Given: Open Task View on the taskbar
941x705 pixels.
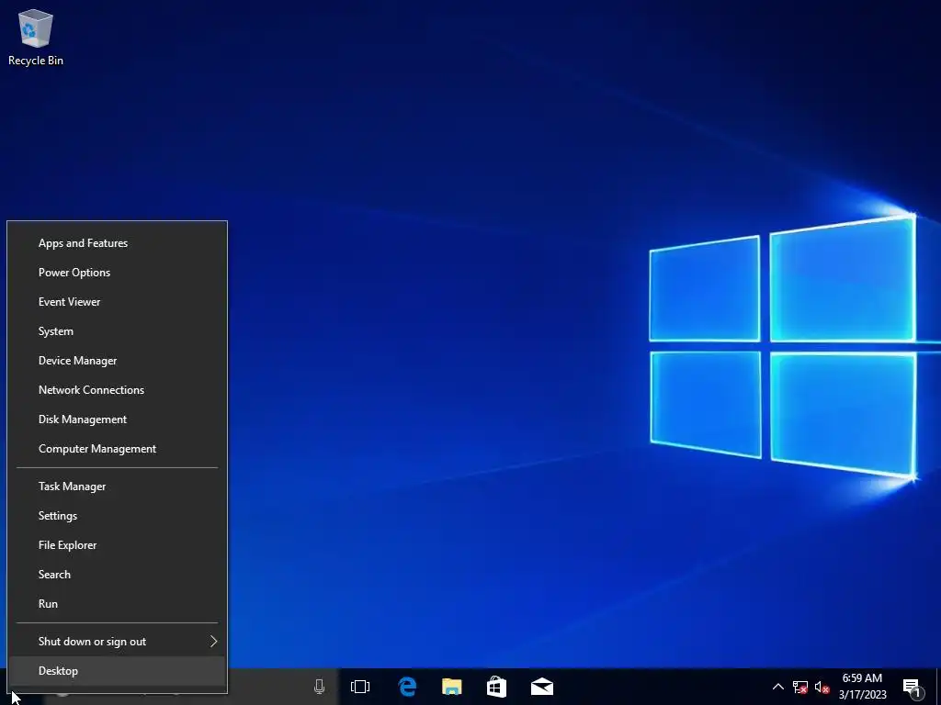Looking at the screenshot, I should (x=360, y=687).
